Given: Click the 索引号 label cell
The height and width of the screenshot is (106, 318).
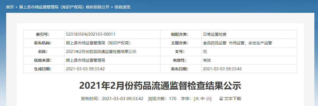Looking at the screenshot, I should click(44, 34).
